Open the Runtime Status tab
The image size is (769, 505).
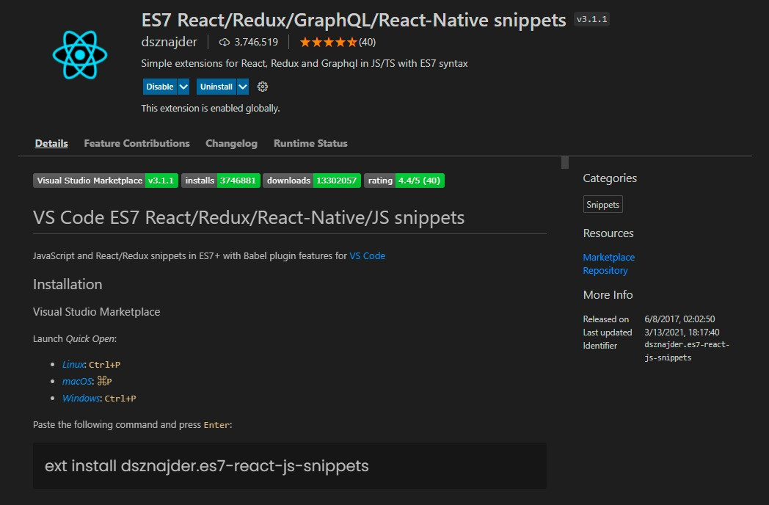tap(310, 143)
